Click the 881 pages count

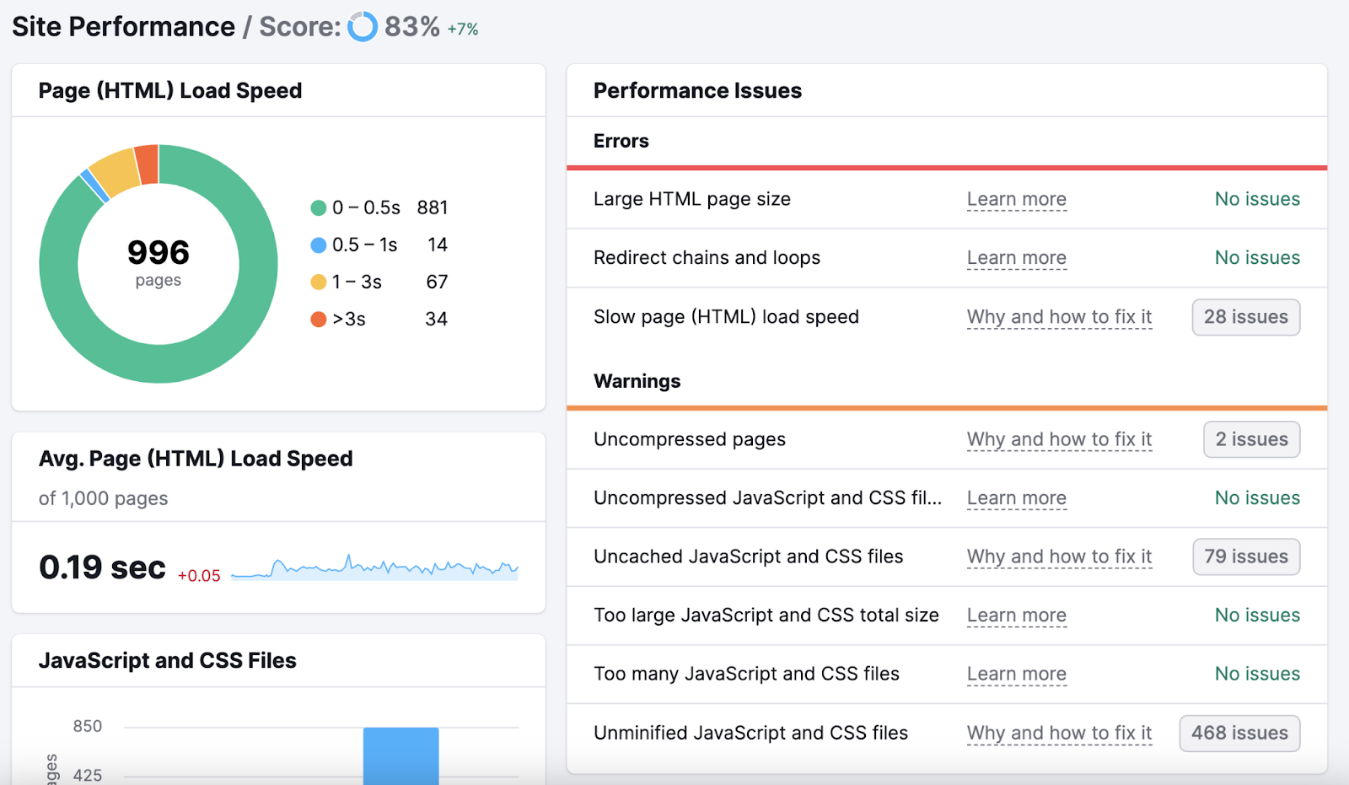tap(433, 208)
